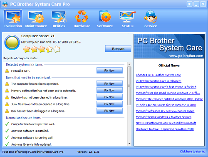
Task: Click warning icon beside Registry not cleaned
Action: [7, 97]
